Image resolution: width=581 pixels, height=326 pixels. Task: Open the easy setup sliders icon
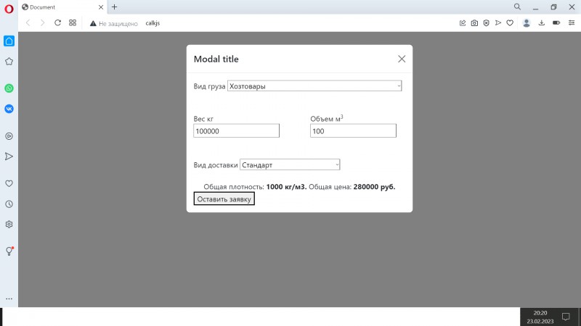coord(572,23)
